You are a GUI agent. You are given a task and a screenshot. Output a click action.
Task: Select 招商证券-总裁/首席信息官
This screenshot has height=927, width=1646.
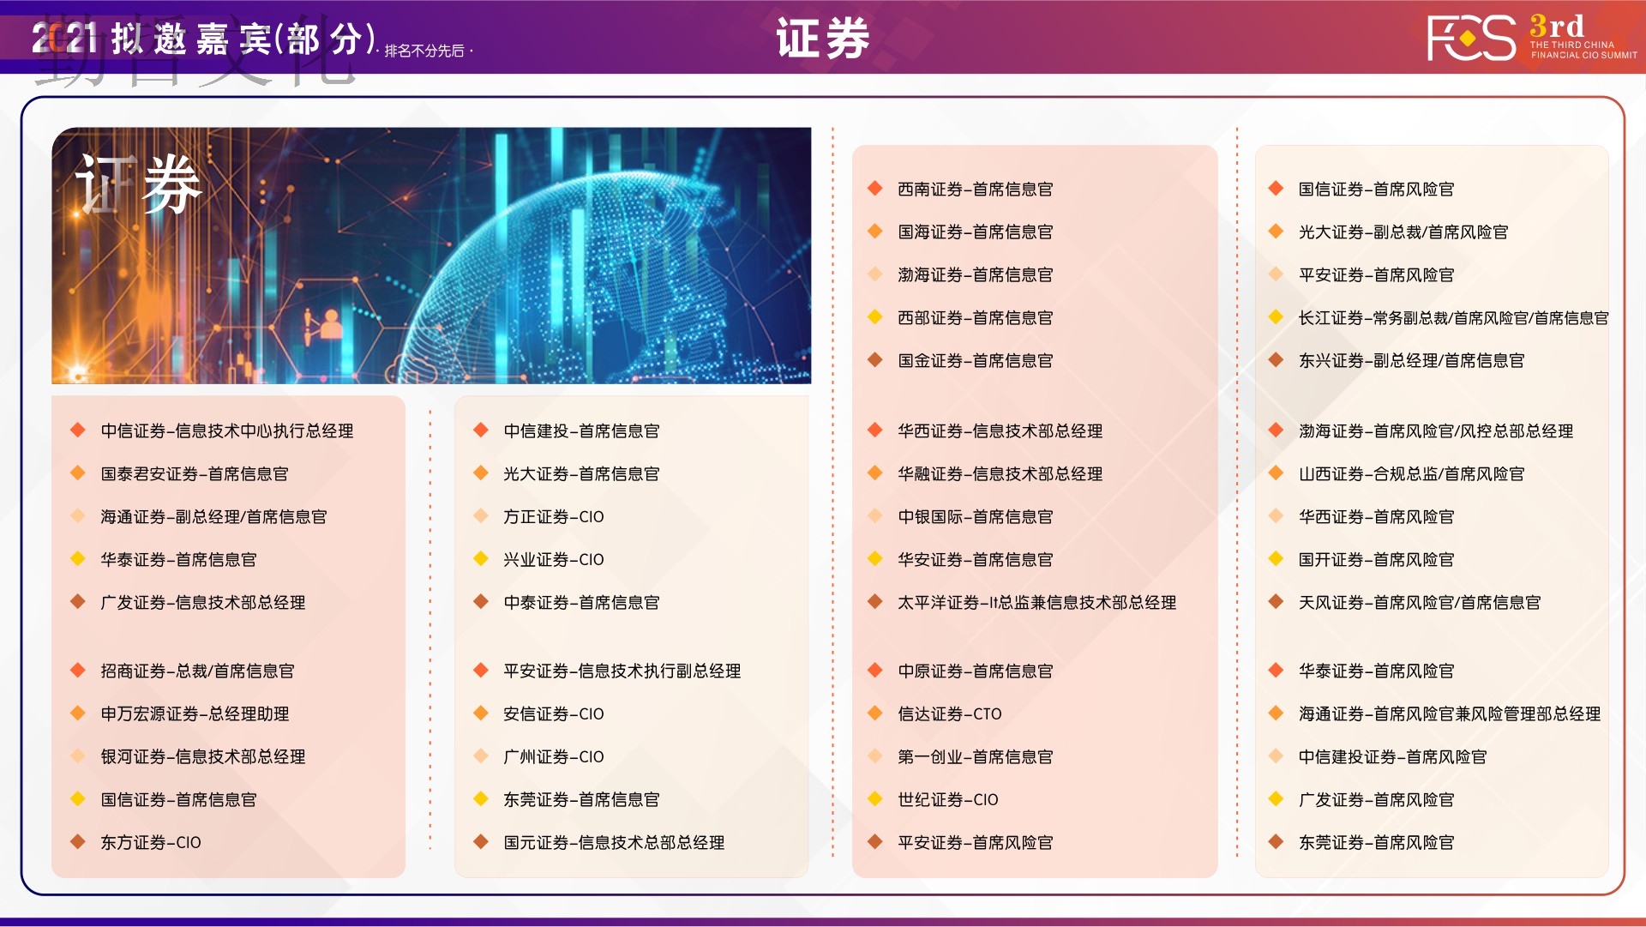[x=197, y=671]
